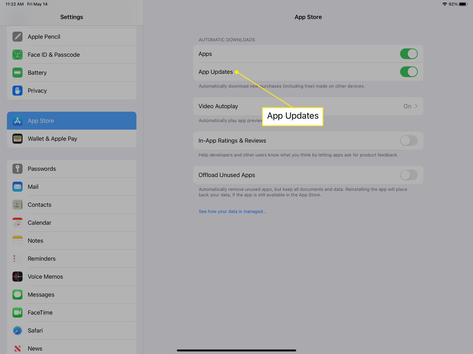Open the Wallet & Apple Pay icon
473x354 pixels.
tap(17, 139)
